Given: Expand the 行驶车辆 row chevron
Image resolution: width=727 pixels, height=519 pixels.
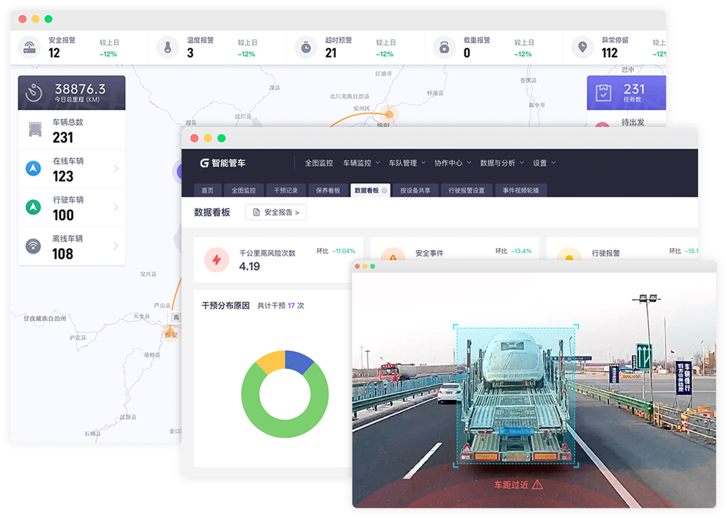Looking at the screenshot, I should 115,207.
